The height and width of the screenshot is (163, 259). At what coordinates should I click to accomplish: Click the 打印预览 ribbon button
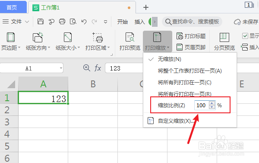pos(130,42)
